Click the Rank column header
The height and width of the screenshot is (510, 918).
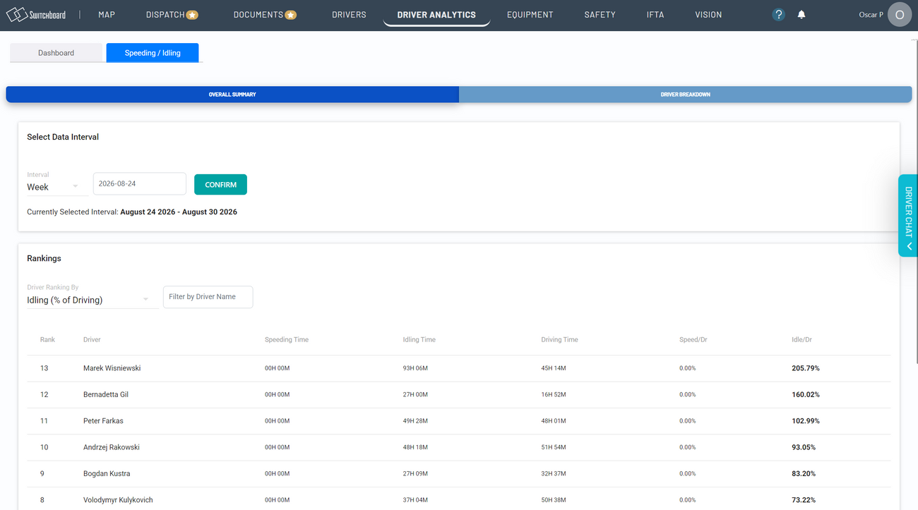(x=47, y=339)
